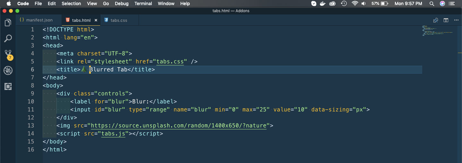Open the volume menu bar icon
The width and height of the screenshot is (462, 163).
364,4
